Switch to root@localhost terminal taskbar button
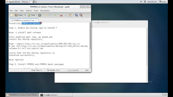173x97 pixels. point(56,95)
